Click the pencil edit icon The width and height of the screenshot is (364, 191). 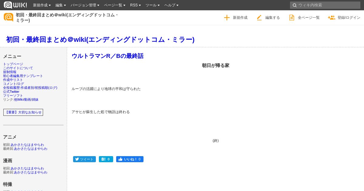(259, 18)
